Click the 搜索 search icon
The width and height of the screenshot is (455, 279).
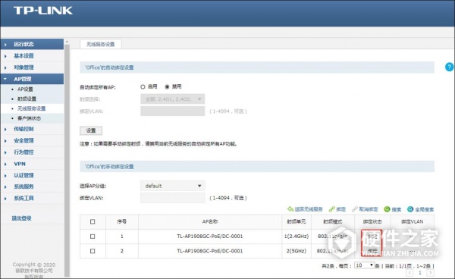click(387, 209)
